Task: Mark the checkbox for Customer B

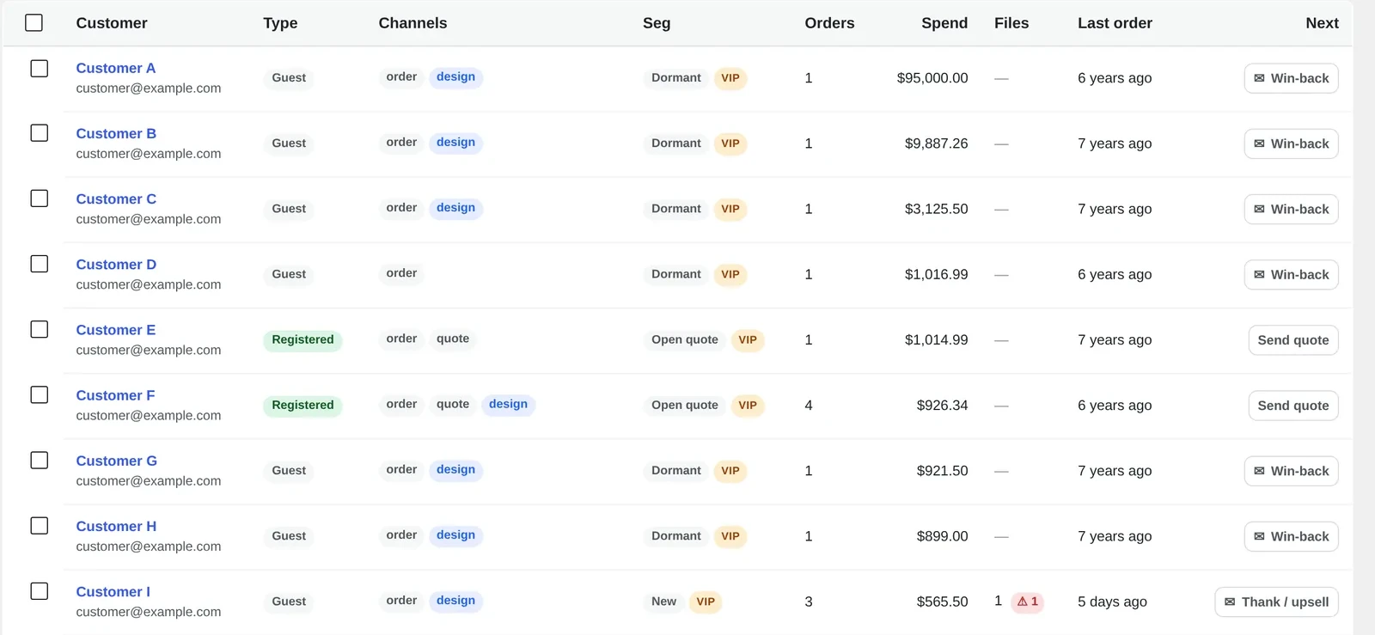Action: pyautogui.click(x=40, y=133)
